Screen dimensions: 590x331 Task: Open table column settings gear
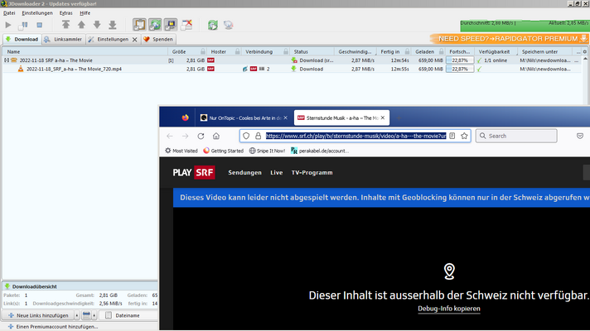(x=585, y=51)
